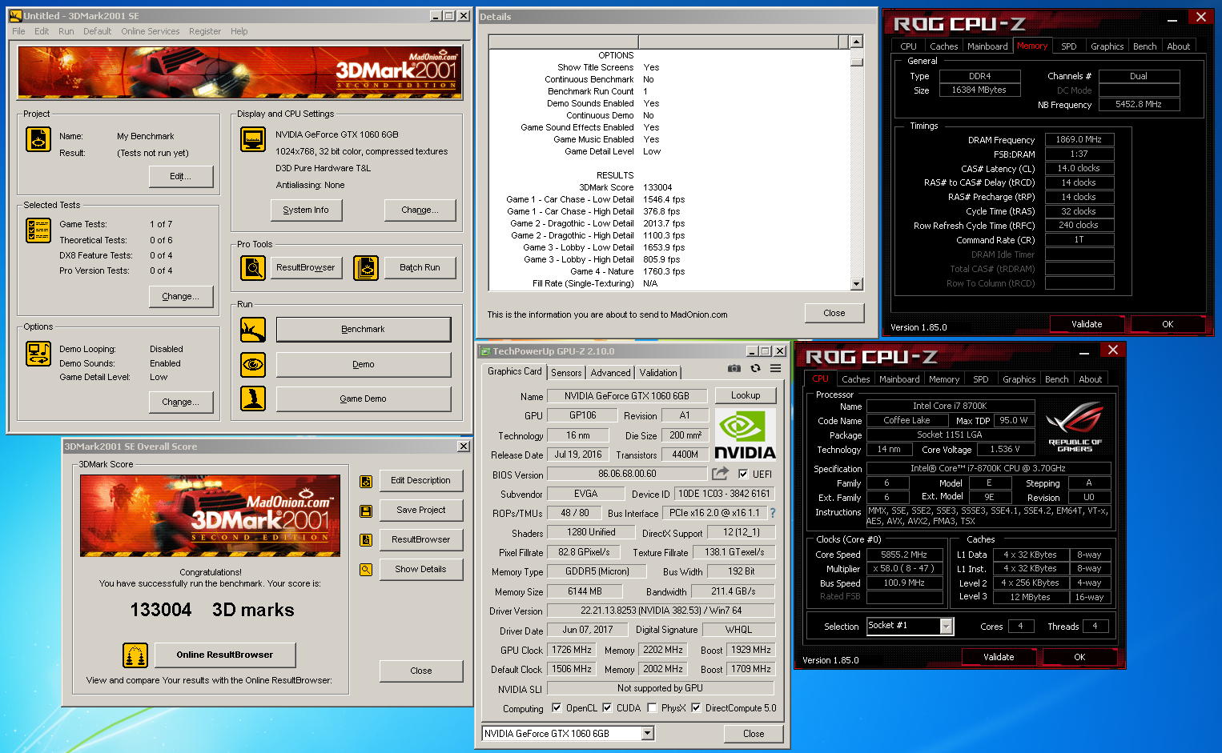Toggle the CUDA checkbox
Screen dimensions: 1222x753
click(x=607, y=707)
